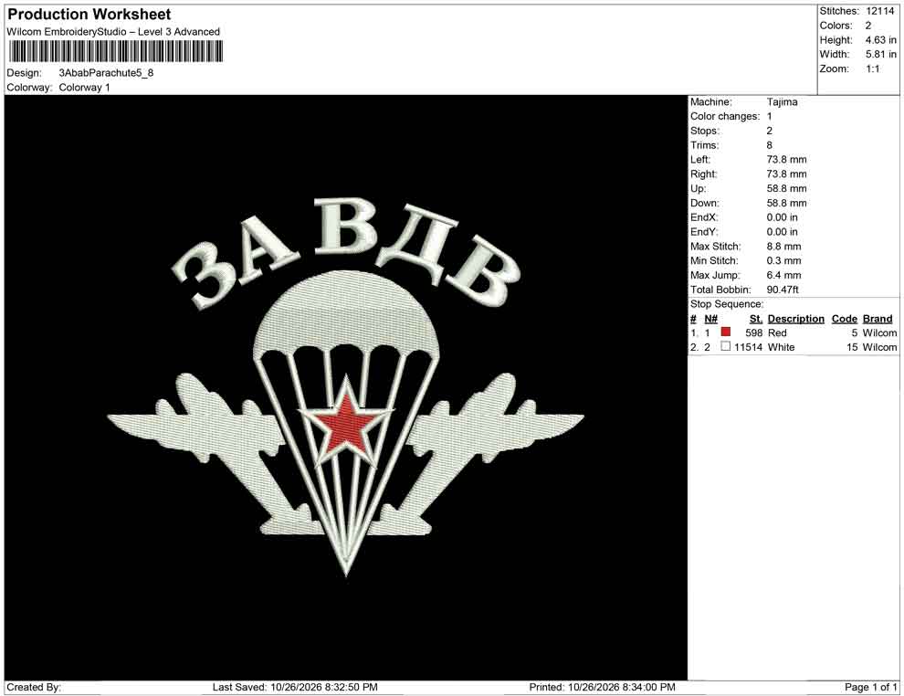Image resolution: width=904 pixels, height=696 pixels.
Task: Click the Left value '73.8 mm'
Action: (x=786, y=160)
